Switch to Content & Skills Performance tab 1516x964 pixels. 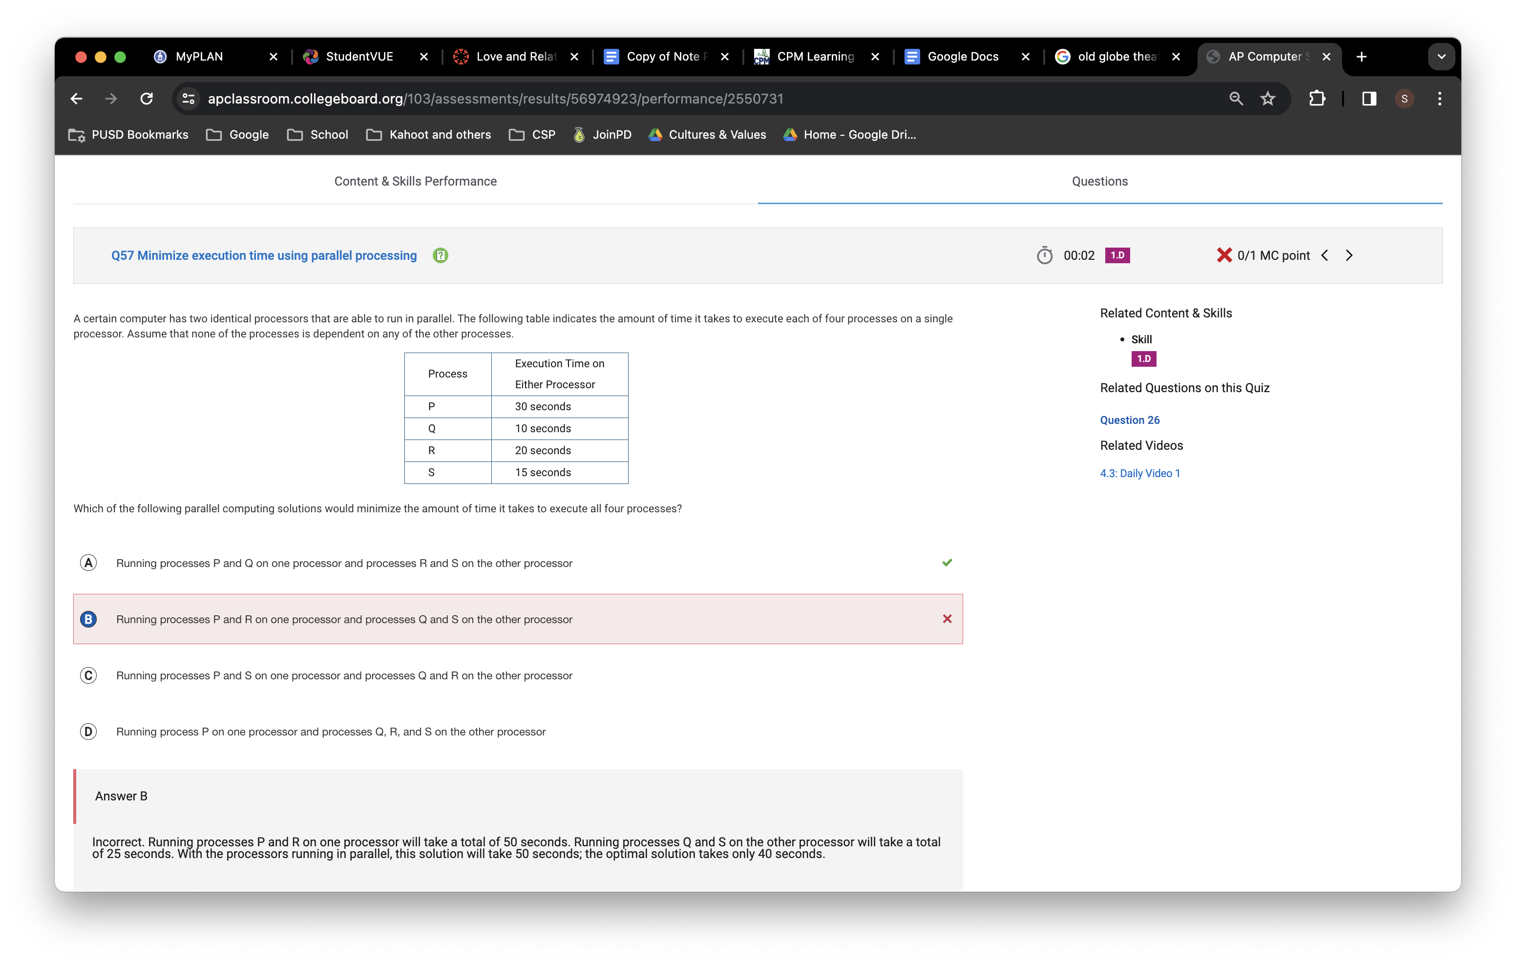point(416,181)
